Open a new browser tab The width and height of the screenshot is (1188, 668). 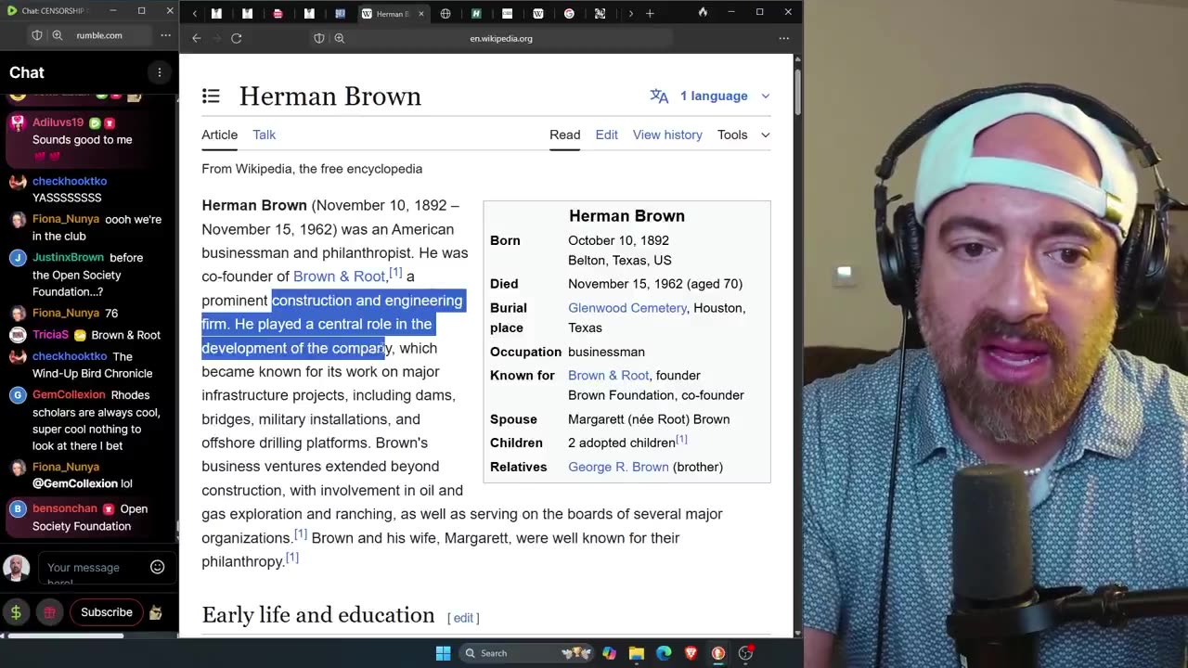[x=650, y=13]
